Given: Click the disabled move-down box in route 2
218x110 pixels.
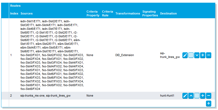Looking at the screenshot, I should pyautogui.click(x=197, y=96).
